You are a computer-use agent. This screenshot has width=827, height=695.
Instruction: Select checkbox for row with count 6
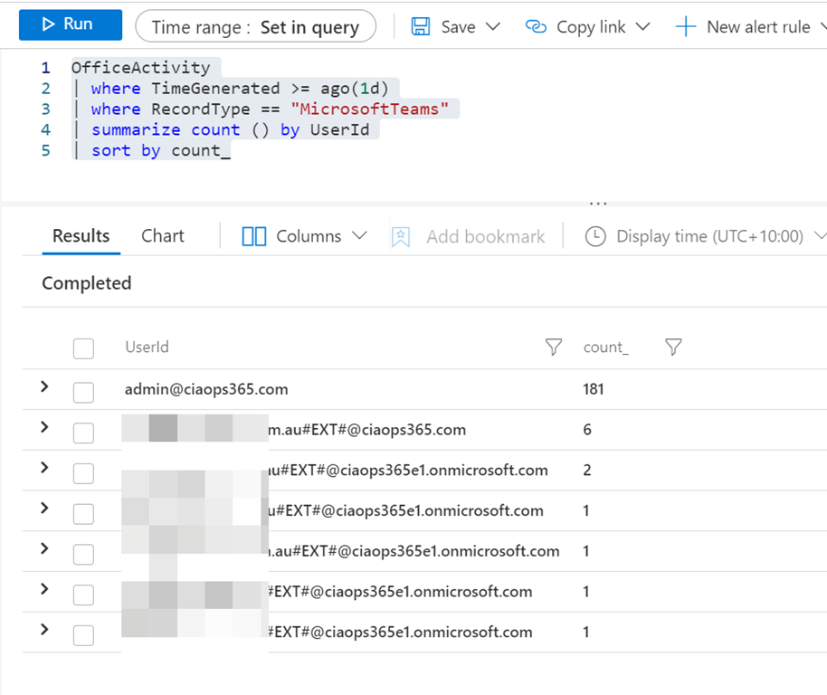(x=83, y=433)
